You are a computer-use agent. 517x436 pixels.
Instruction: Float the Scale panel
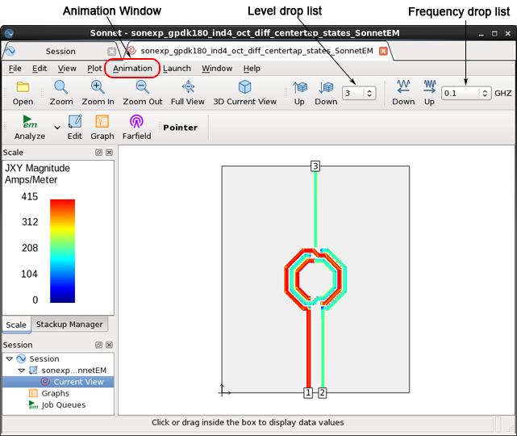click(x=98, y=152)
